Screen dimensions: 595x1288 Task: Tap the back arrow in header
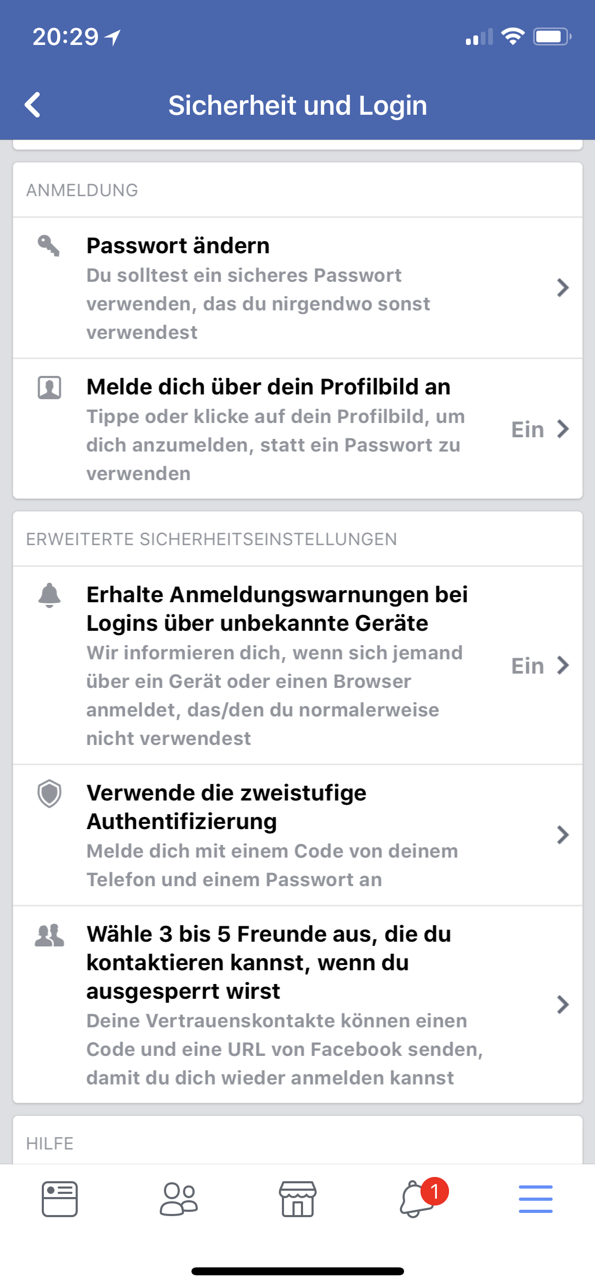[x=33, y=105]
